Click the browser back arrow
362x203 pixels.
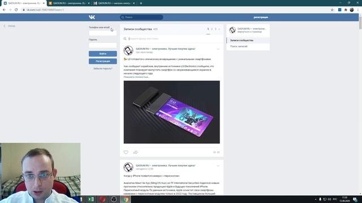pyautogui.click(x=4, y=10)
